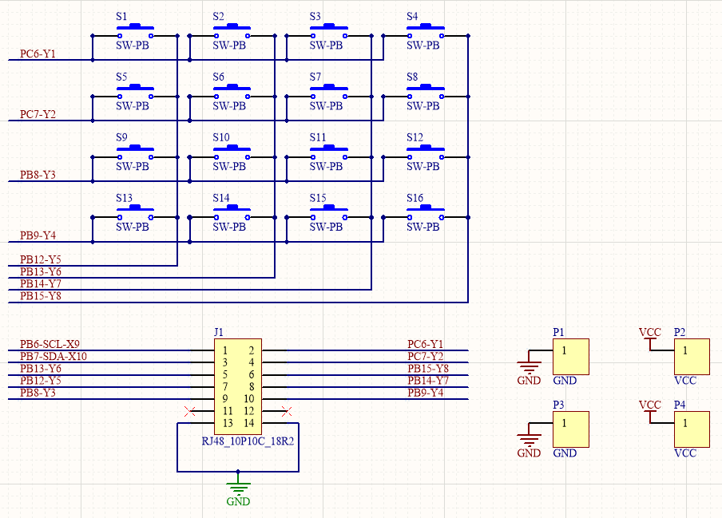The image size is (722, 518).
Task: Select PB14-Y7 net label at J1 pin 8
Action: point(428,381)
